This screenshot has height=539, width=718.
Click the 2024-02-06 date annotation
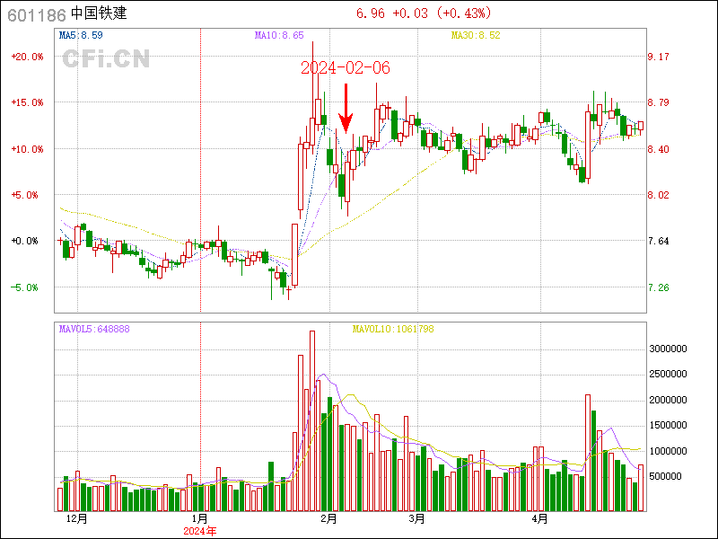(346, 69)
